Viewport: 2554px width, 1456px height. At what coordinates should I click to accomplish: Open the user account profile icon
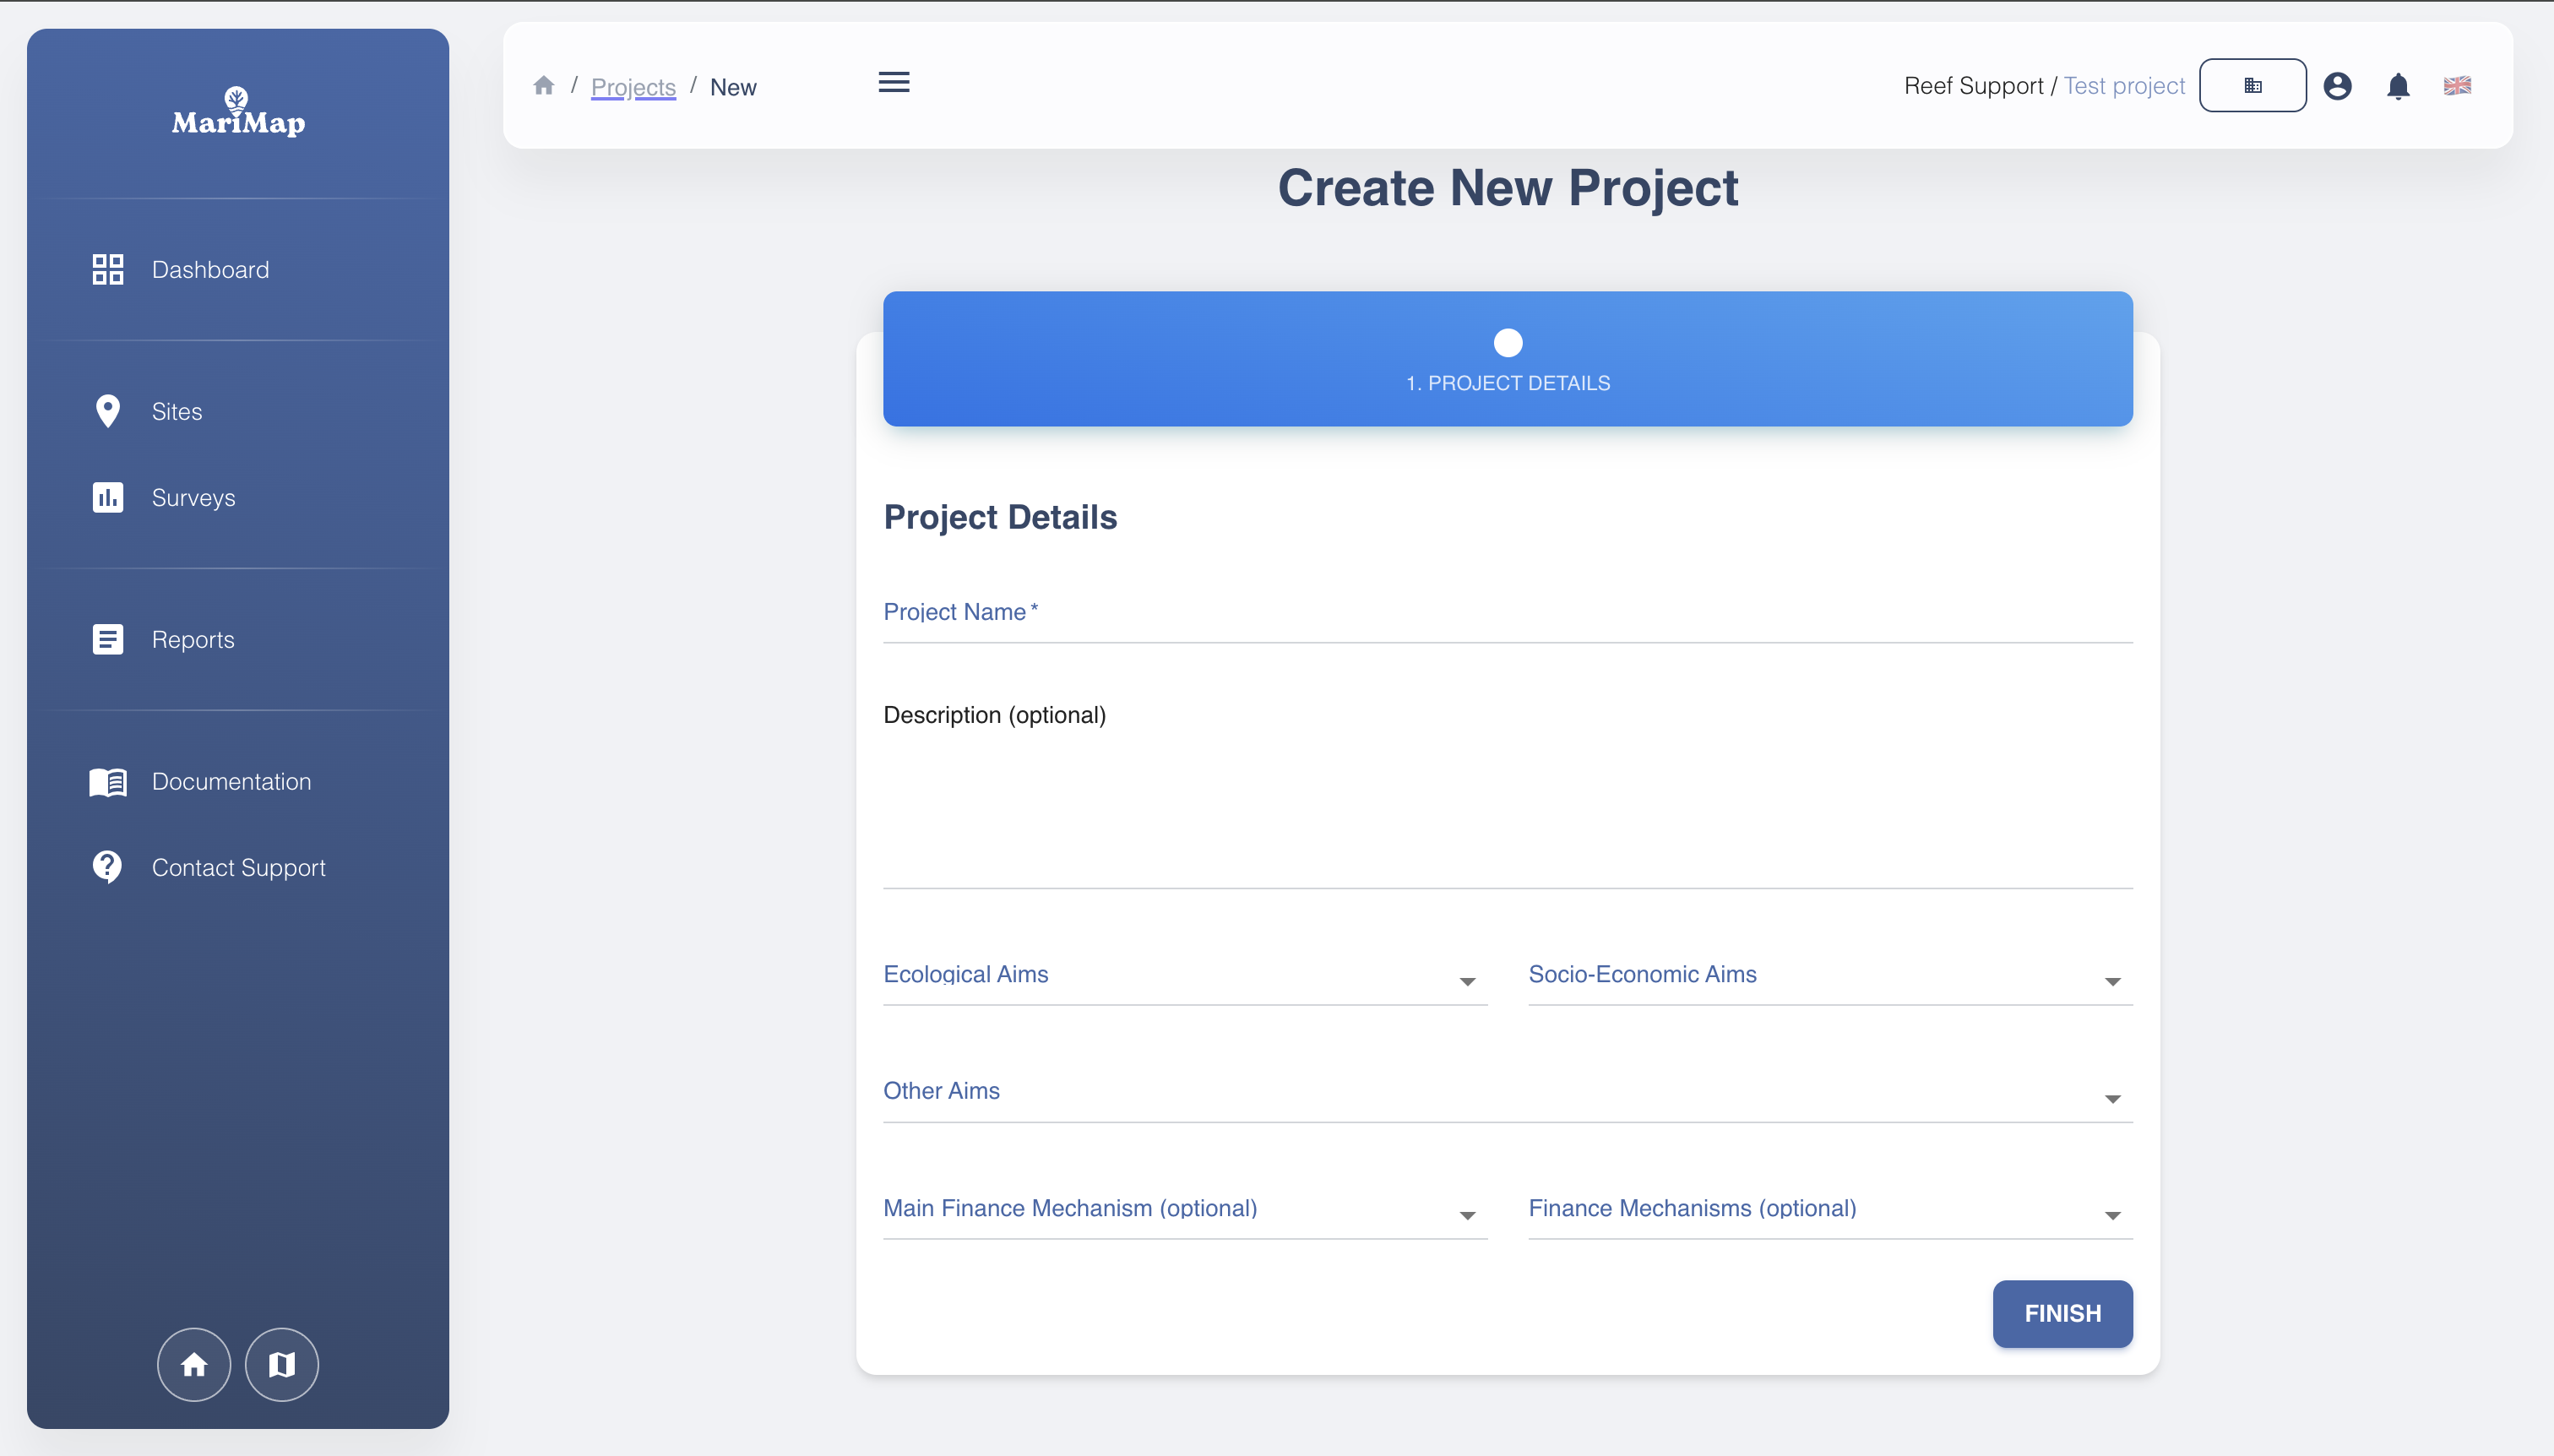(2338, 86)
